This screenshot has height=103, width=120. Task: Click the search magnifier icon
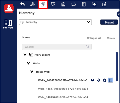(88, 47)
